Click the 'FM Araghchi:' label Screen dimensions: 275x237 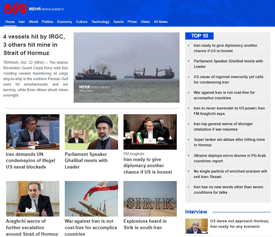pos(134,154)
